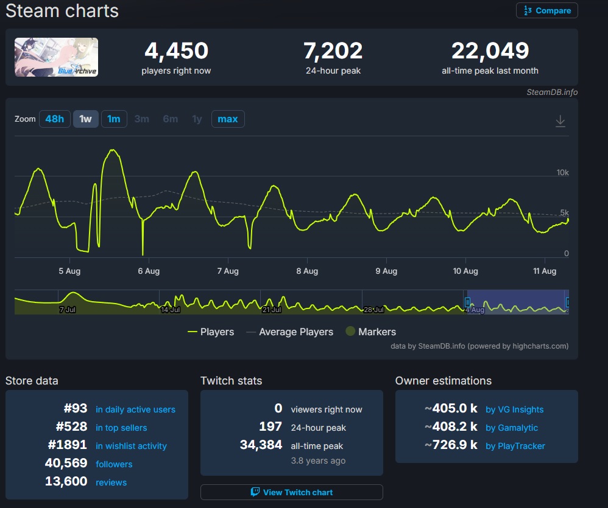The image size is (608, 508).
Task: Click the ~405.0 k owner estimate
Action: 451,408
